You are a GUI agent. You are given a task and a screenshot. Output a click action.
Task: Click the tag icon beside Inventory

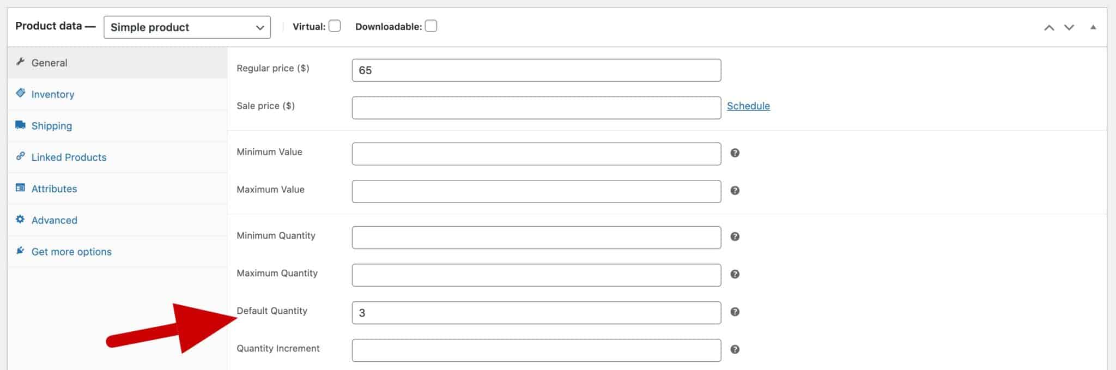[x=20, y=93]
